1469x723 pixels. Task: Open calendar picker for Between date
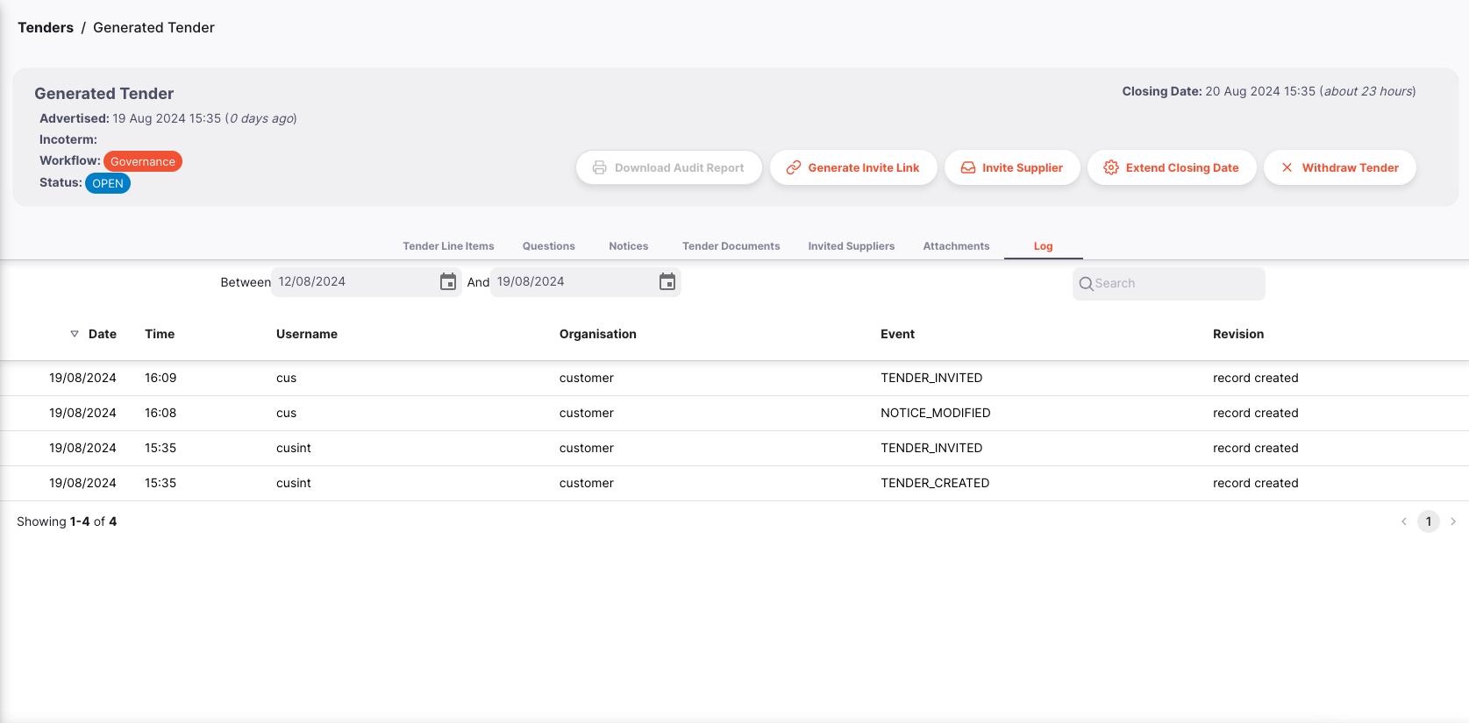tap(448, 282)
